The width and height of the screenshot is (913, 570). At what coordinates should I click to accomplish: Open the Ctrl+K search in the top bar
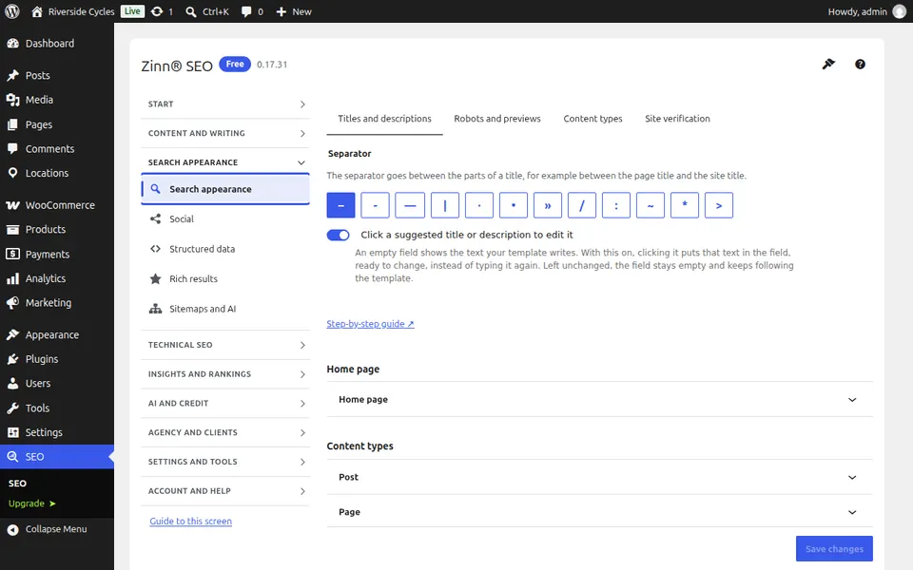click(207, 11)
